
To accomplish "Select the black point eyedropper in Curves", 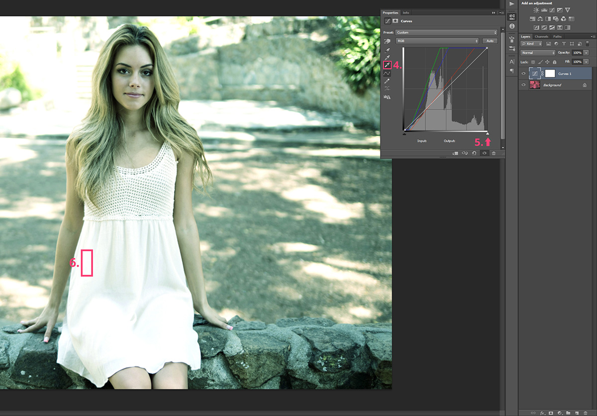I will tap(387, 50).
